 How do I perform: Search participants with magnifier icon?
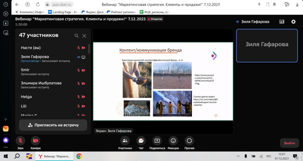pos(77,36)
